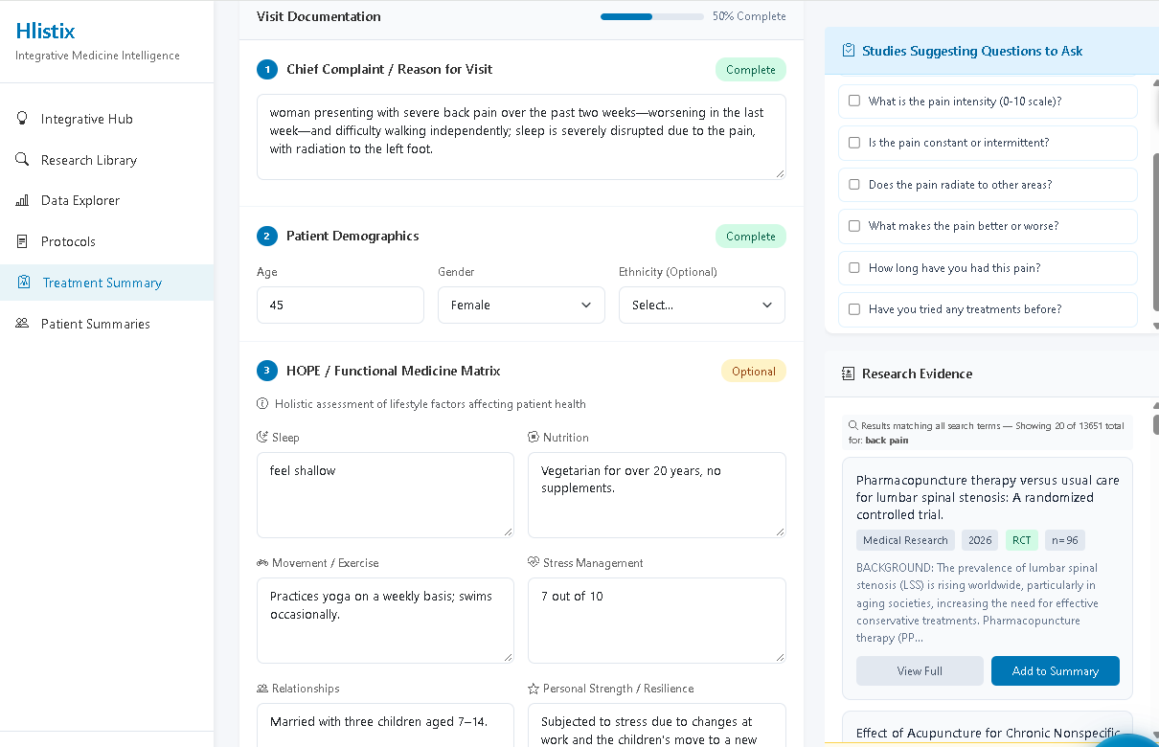
Task: Click the Data Explorer bar chart icon
Action: pyautogui.click(x=22, y=200)
